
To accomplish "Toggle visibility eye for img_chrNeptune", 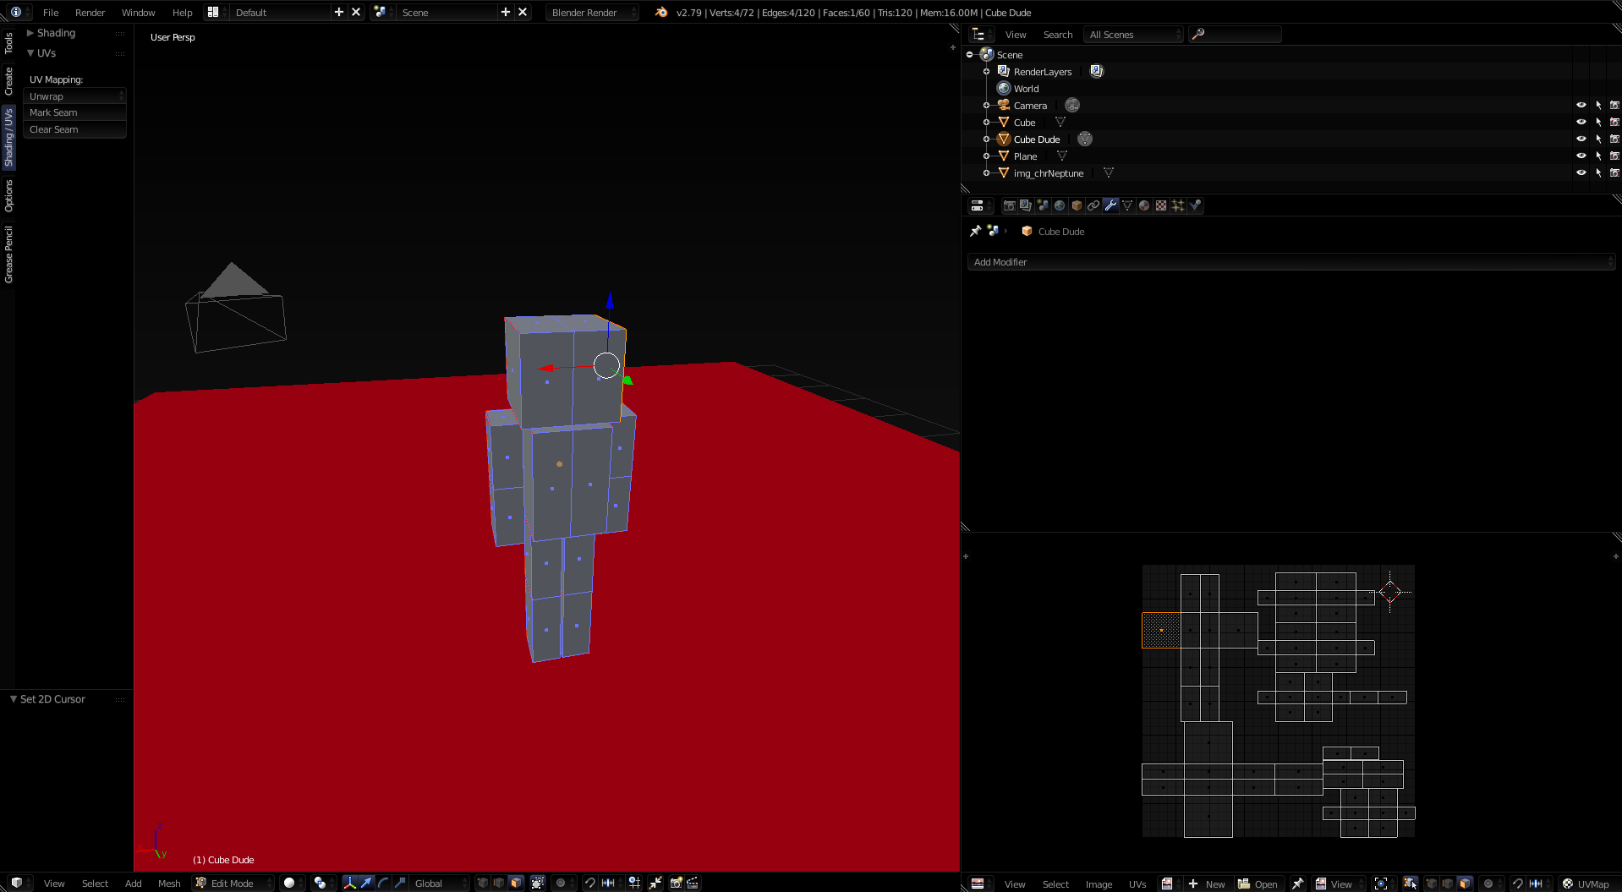I will (1581, 172).
